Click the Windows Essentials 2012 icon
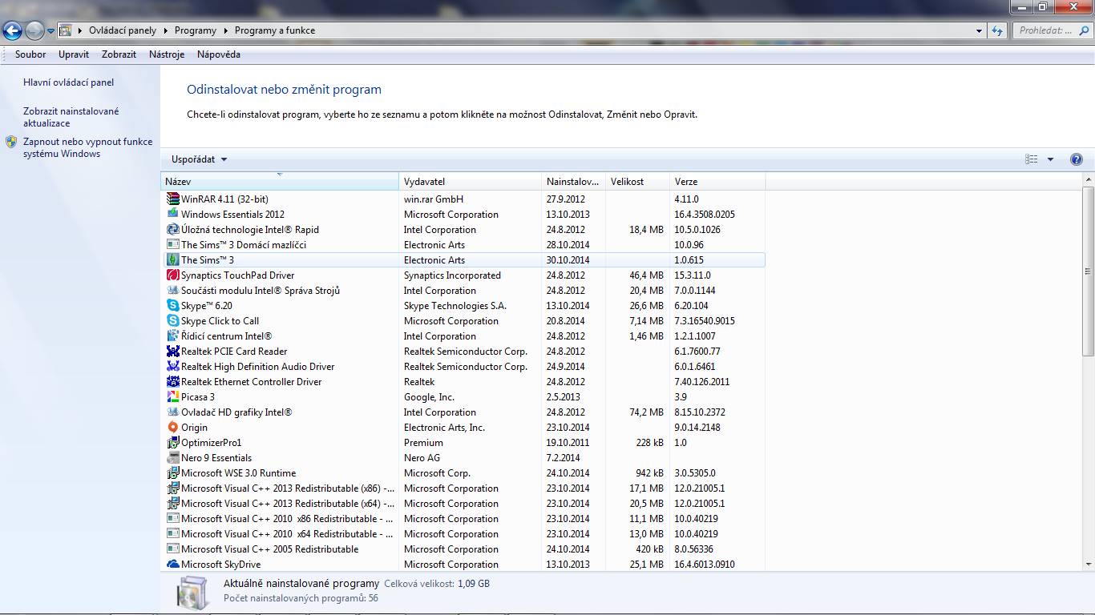1095x615 pixels. [172, 214]
